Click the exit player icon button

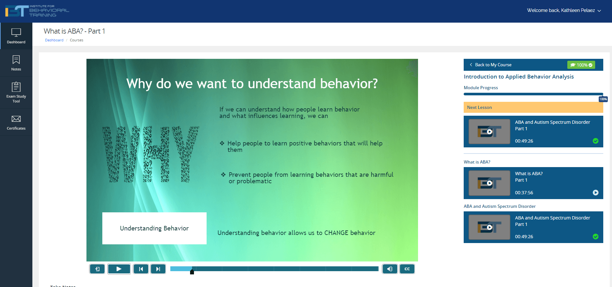tap(97, 269)
